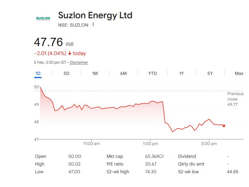Switch to the 1M chart tab
This screenshot has height=187, width=249.
click(x=95, y=73)
